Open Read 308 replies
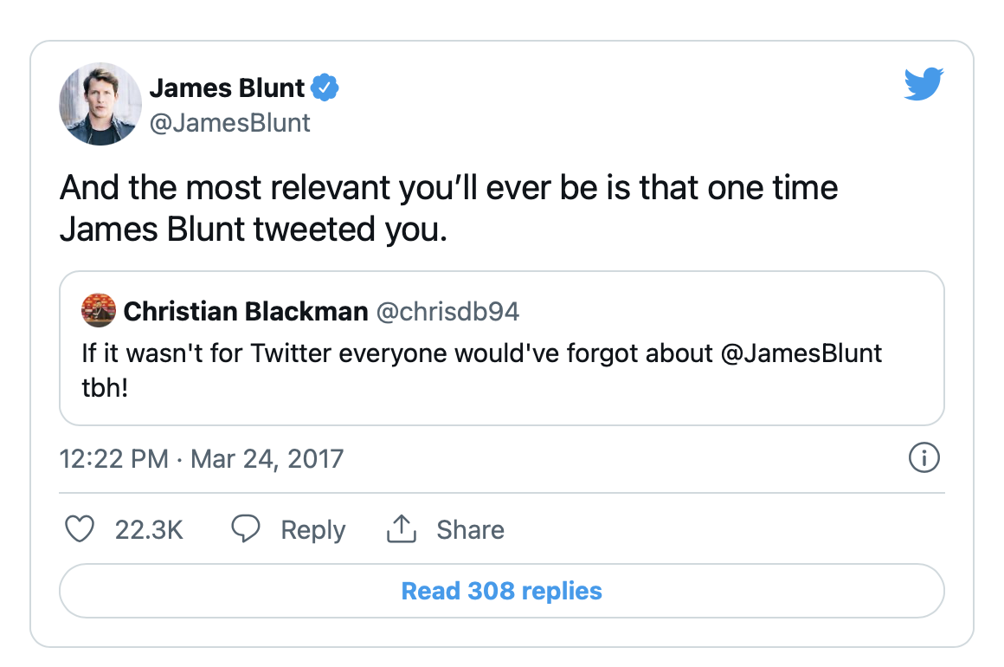Viewport: 1004px width, 667px height. (x=501, y=592)
